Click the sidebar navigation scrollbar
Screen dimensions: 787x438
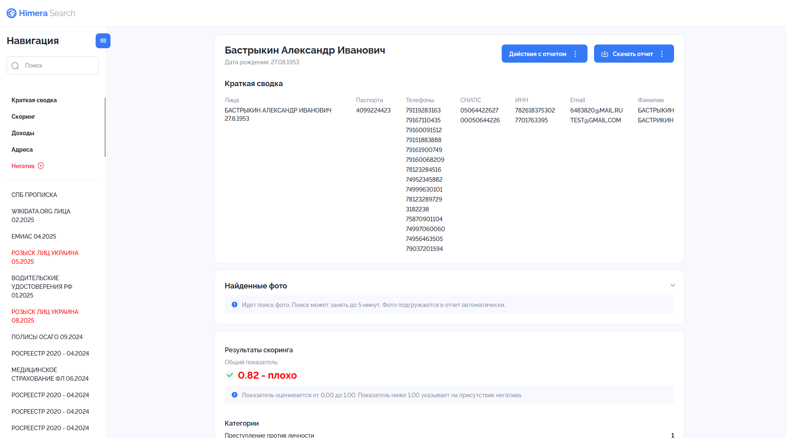[x=105, y=127]
